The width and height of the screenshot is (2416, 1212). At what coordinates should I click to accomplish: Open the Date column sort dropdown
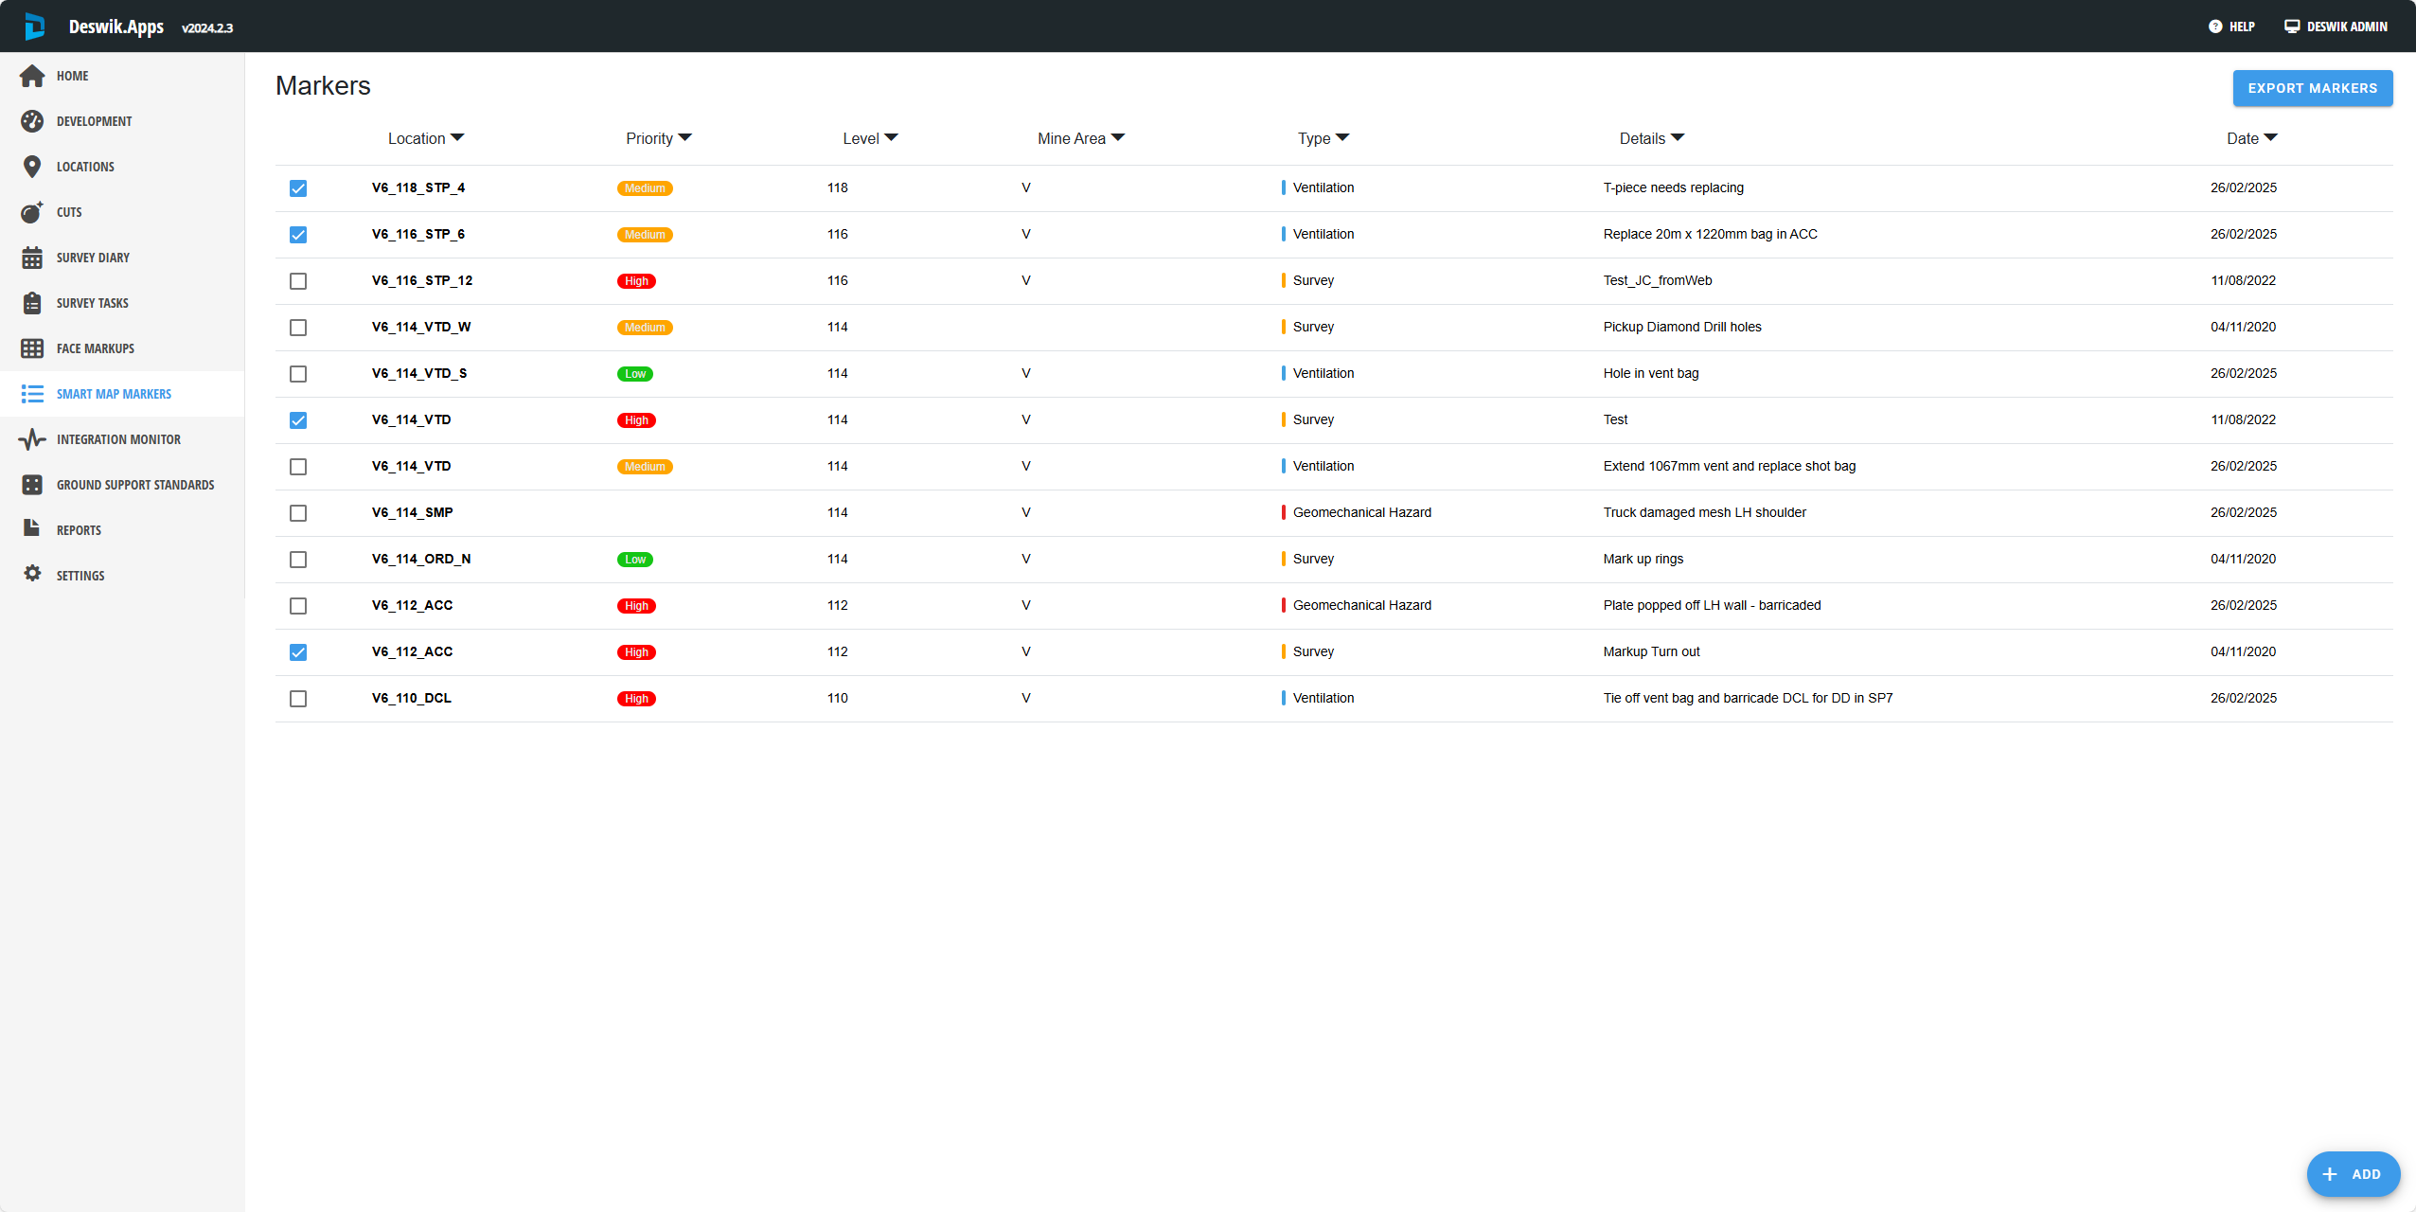coord(2270,138)
